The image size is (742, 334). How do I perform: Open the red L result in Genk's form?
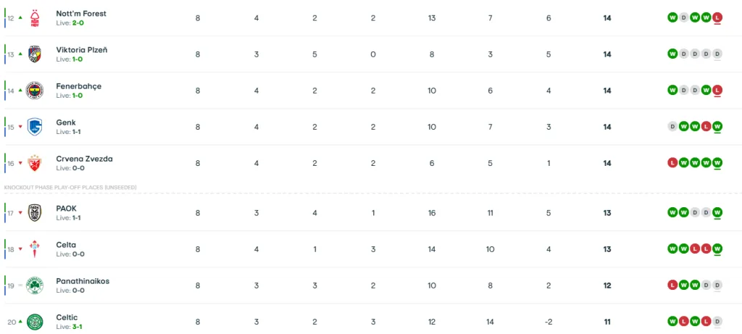click(706, 126)
